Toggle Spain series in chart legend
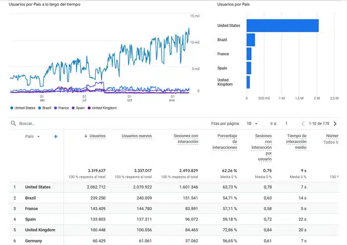Screen dimensions: 347x245 tap(78, 108)
